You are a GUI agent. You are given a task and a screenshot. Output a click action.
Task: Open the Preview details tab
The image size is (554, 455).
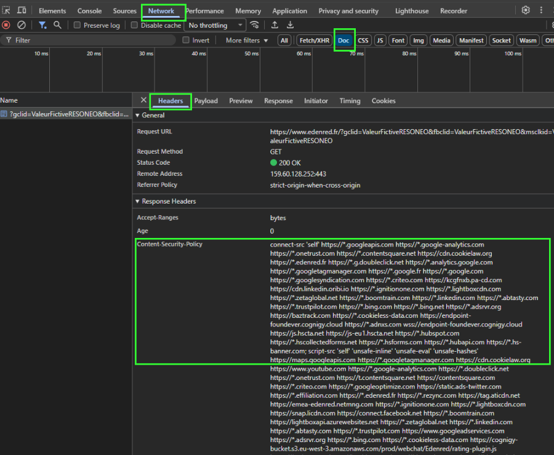pos(241,101)
